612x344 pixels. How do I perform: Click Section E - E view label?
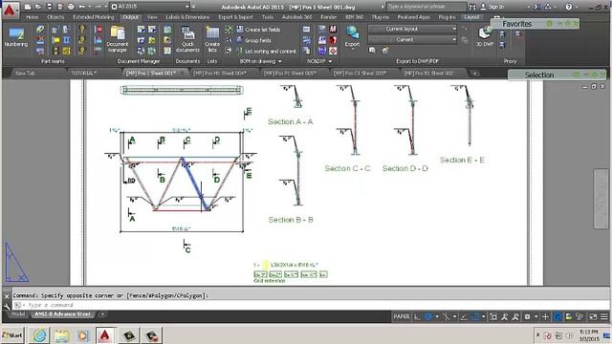click(462, 160)
